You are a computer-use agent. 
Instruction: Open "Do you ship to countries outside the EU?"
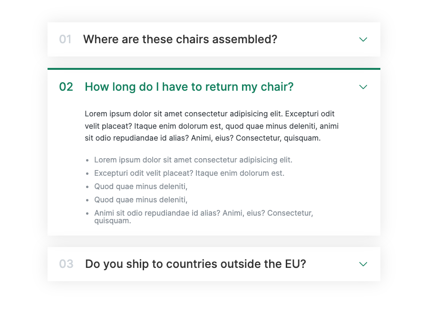click(195, 264)
